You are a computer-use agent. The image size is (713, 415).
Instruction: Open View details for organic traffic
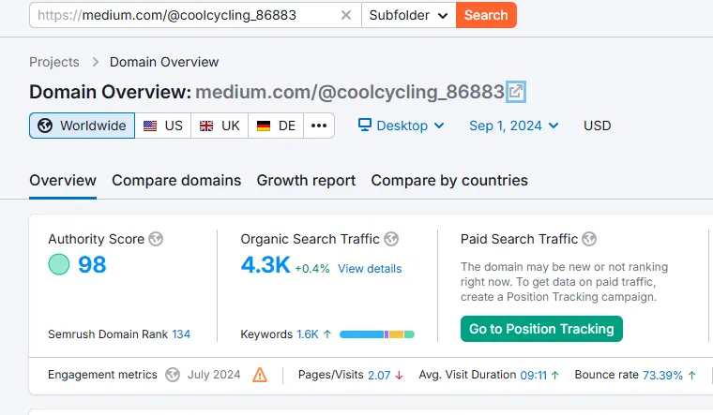point(370,268)
